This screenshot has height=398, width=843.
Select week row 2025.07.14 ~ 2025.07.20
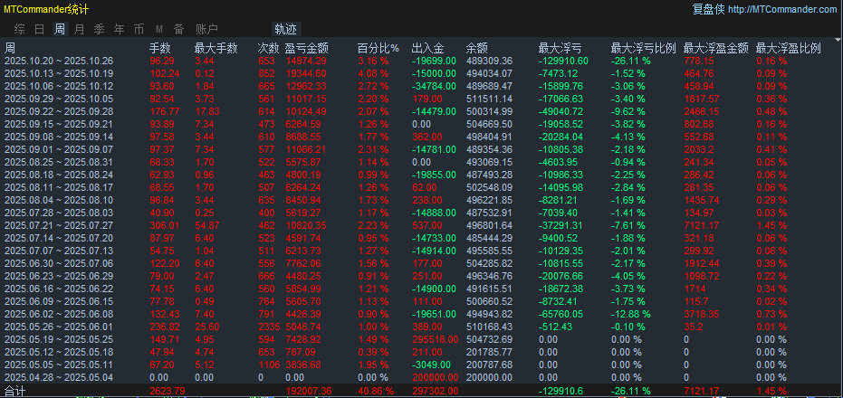coord(422,238)
